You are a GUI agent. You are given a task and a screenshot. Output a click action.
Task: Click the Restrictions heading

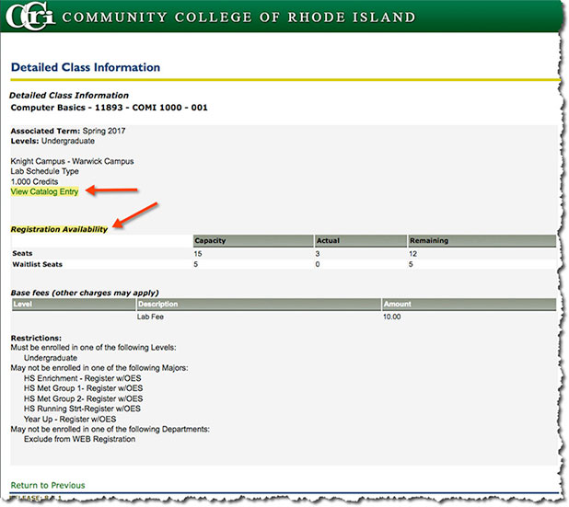click(x=36, y=338)
